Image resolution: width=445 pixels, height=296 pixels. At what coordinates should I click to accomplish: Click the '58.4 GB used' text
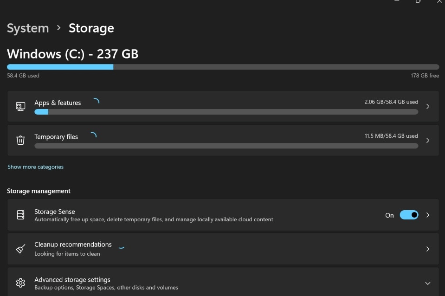tap(23, 76)
